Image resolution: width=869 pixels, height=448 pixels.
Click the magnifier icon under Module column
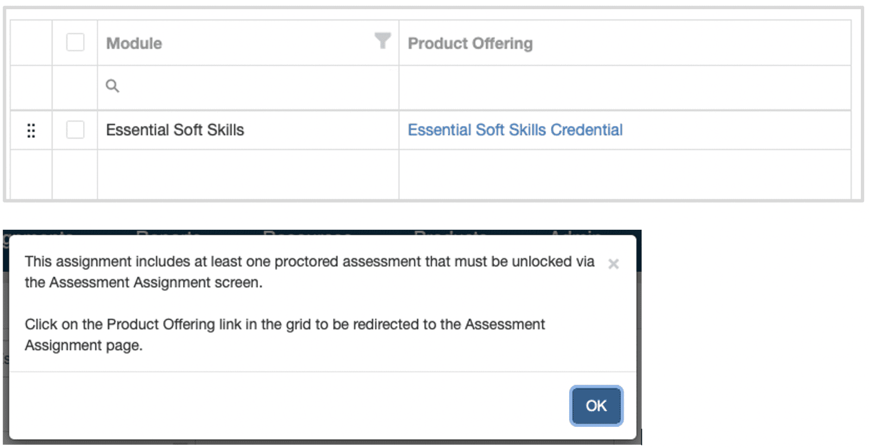click(112, 86)
